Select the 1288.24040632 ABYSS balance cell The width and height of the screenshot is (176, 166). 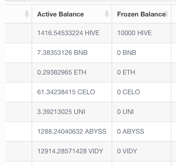click(x=72, y=132)
